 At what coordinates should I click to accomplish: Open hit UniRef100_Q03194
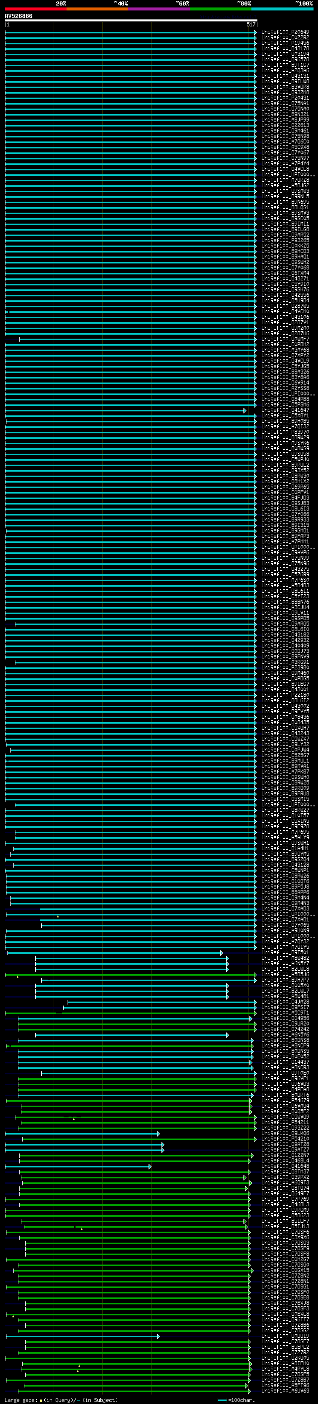point(285,54)
